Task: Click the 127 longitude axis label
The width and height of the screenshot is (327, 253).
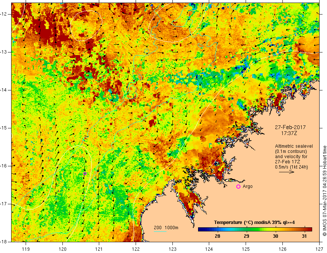Action: pyautogui.click(x=319, y=249)
